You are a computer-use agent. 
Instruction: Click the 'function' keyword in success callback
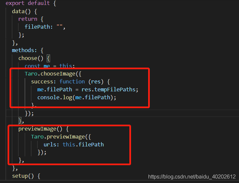(72, 81)
